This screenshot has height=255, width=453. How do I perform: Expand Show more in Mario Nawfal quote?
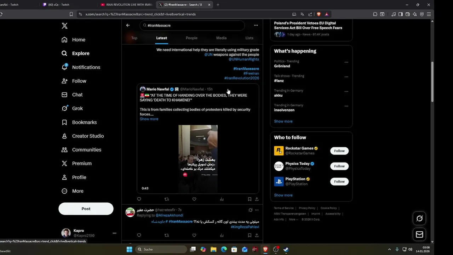point(149,119)
